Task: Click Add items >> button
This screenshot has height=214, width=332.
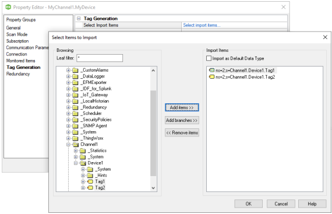Action: (182, 107)
